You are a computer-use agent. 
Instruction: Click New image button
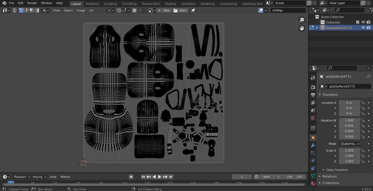click(x=164, y=10)
